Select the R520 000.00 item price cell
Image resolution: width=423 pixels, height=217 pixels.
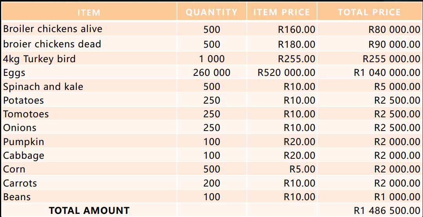286,73
